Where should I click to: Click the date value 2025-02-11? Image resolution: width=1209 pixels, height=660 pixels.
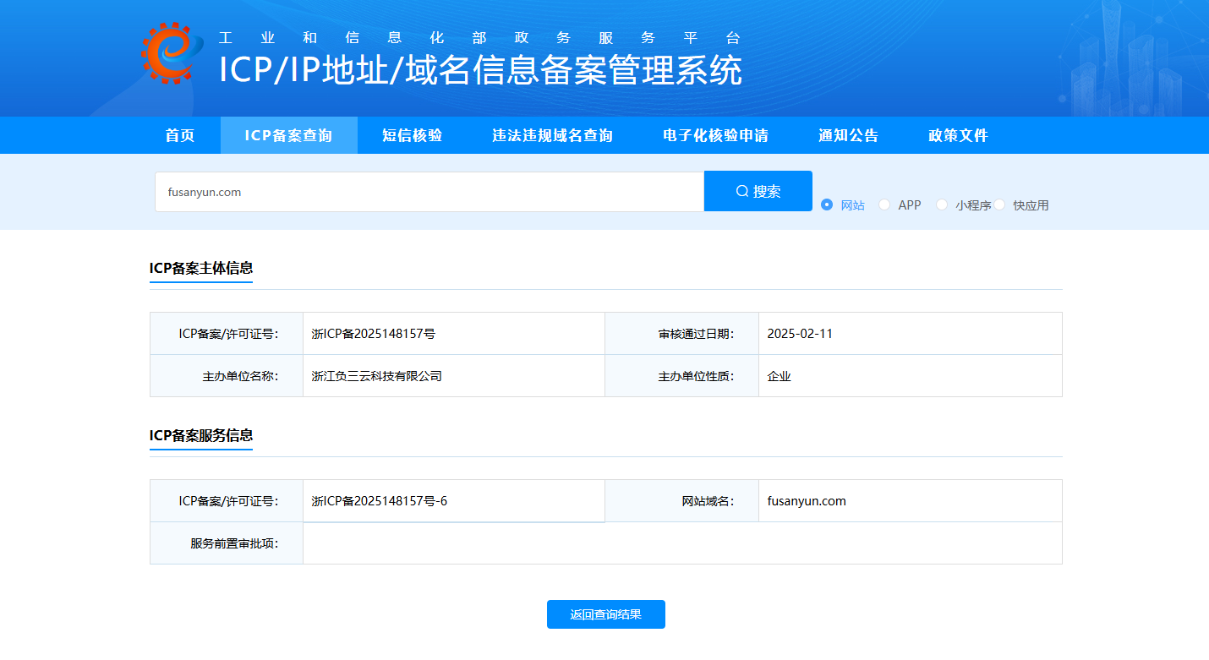point(800,334)
